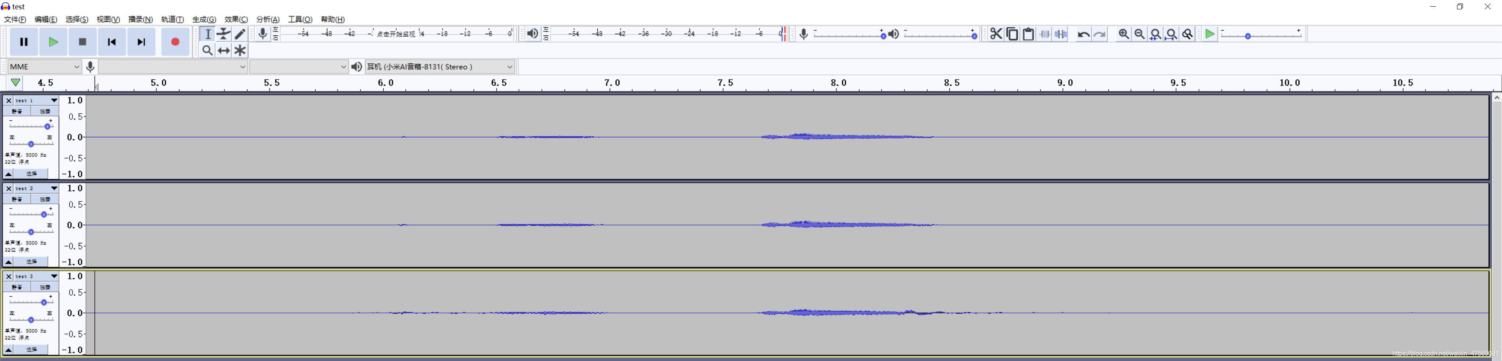Click the recording volume slider
1502x361 pixels.
click(850, 34)
